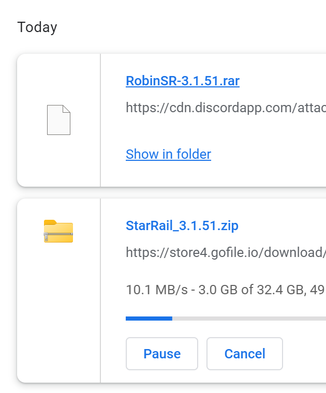Screen dimensions: 326x393
Task: Click the gap between the two download cards
Action: [x=171, y=192]
